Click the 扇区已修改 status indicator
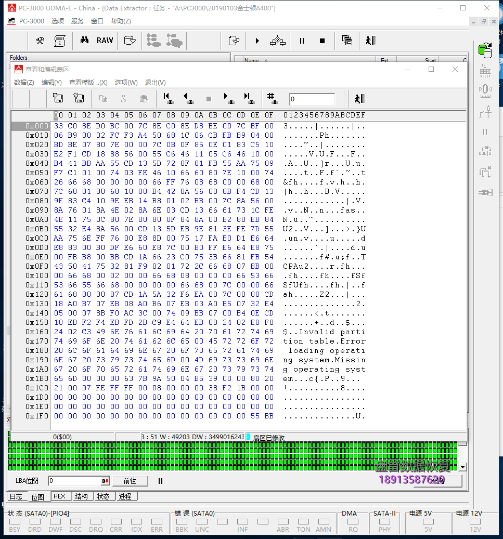Viewport: 503px width, 539px height. (x=269, y=438)
